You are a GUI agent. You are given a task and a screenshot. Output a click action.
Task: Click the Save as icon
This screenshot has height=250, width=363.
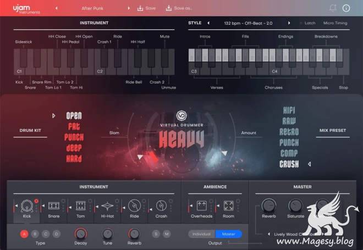(x=169, y=8)
